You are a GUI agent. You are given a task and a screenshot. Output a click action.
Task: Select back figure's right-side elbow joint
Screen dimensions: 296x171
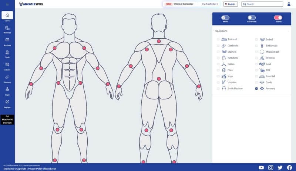click(187, 66)
